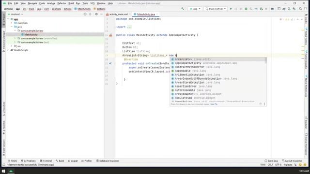Click MainActivity breadcrumb in navigation bar
310x174 pixels.
click(82, 9)
